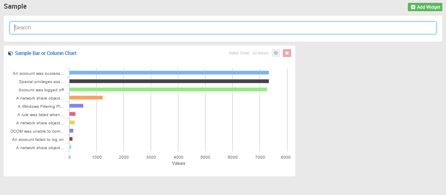Open Sample Bar or Column Chart title link
This screenshot has width=446, height=195.
tap(46, 53)
